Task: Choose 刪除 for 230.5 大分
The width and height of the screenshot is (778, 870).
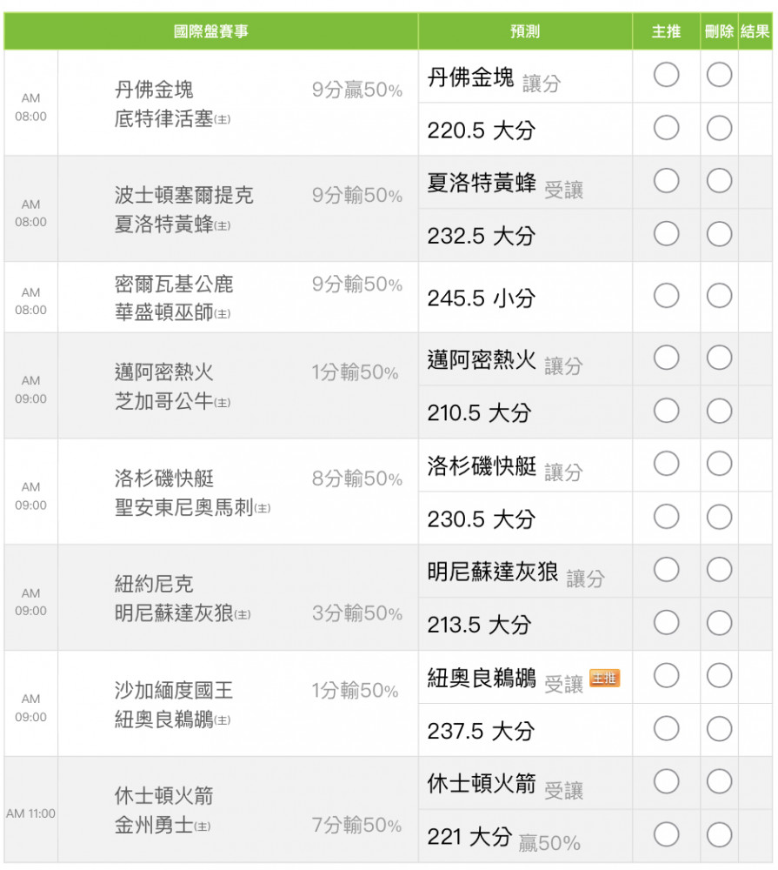Action: pyautogui.click(x=719, y=517)
